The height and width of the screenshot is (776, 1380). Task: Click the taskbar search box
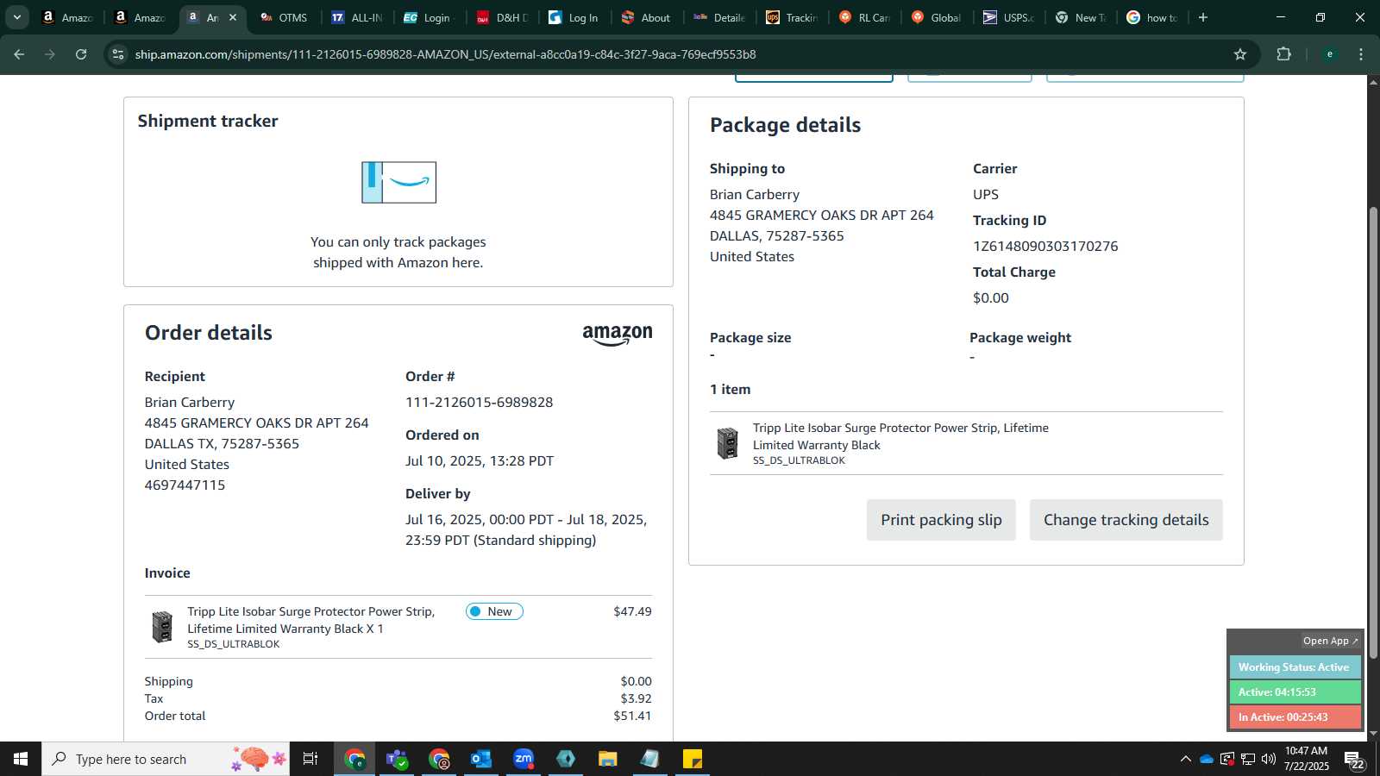pos(166,759)
